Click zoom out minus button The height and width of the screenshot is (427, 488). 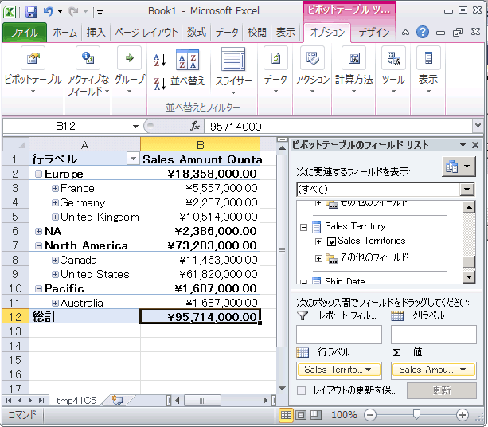[x=370, y=415]
